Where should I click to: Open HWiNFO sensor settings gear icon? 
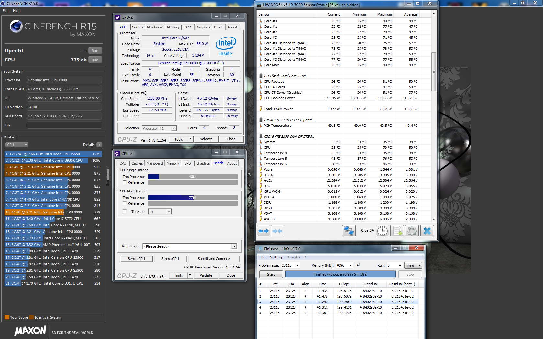click(x=412, y=231)
